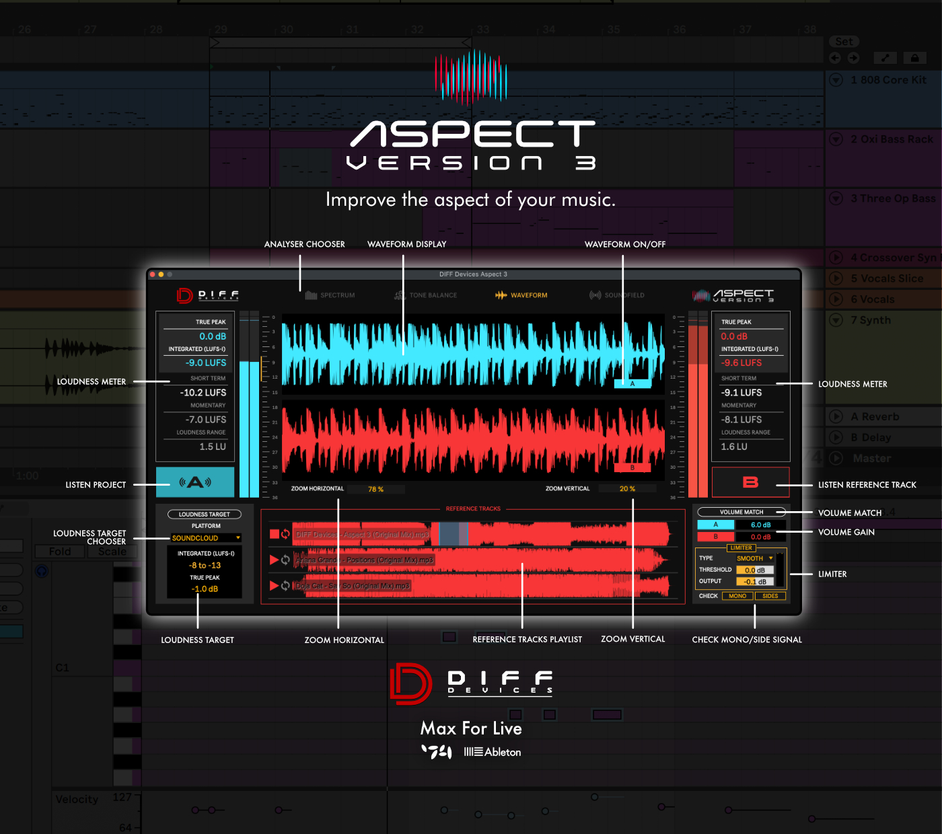942x834 pixels.
Task: Select the cyan A volume gain channel label
Action: tap(715, 525)
